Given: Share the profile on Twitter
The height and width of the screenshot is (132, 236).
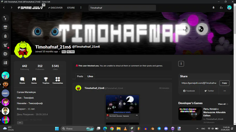Looking at the screenshot, I should [209, 91].
